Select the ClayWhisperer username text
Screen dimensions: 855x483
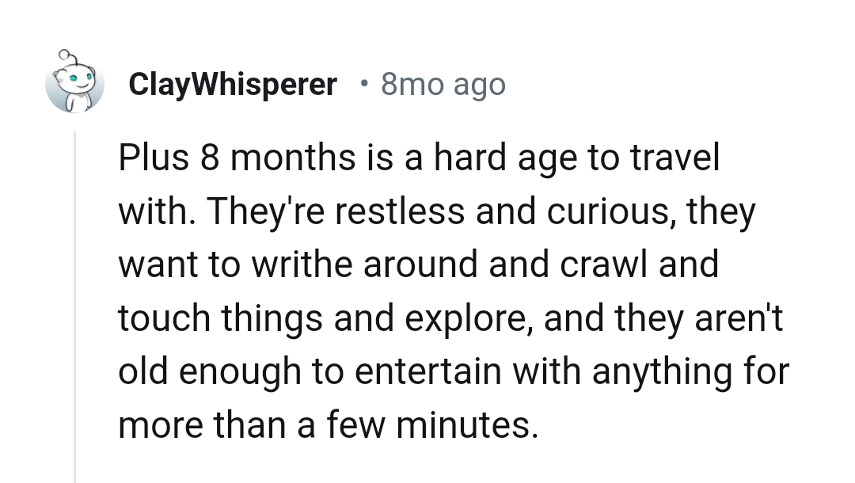pos(232,84)
